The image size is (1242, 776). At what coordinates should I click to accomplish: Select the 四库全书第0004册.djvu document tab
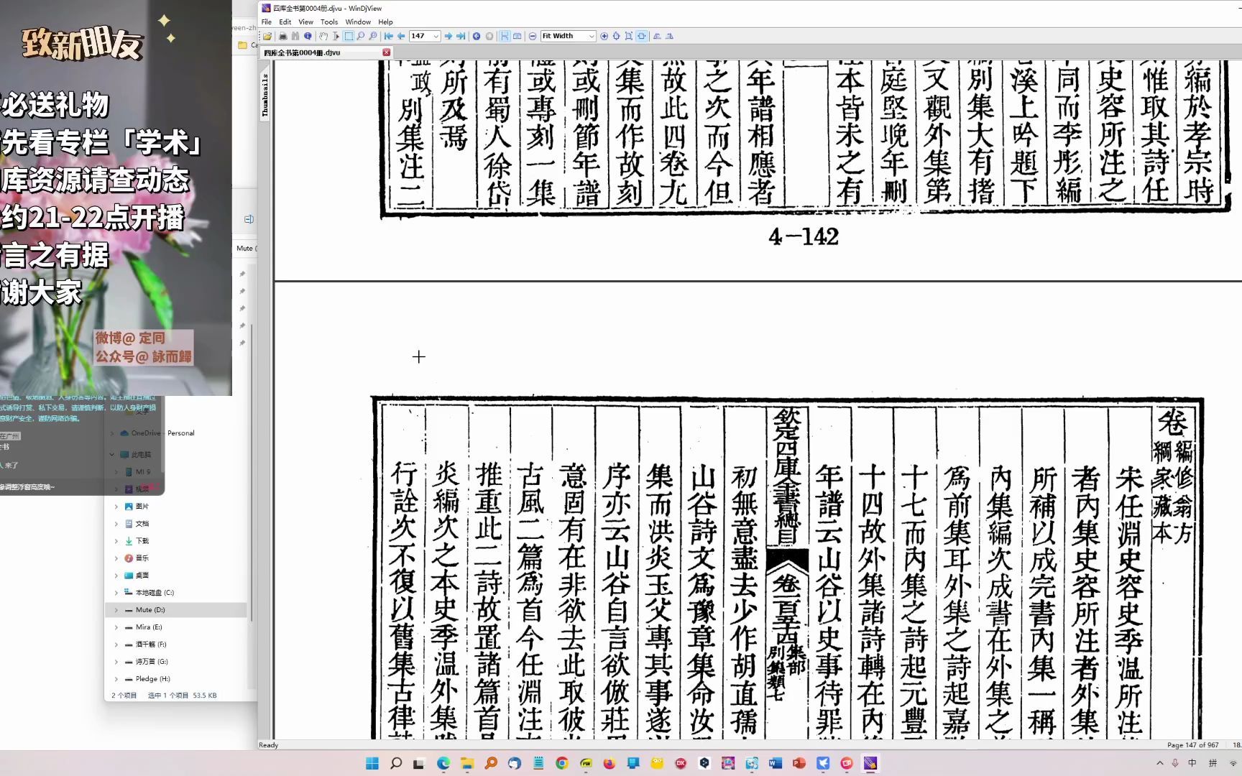(x=325, y=52)
